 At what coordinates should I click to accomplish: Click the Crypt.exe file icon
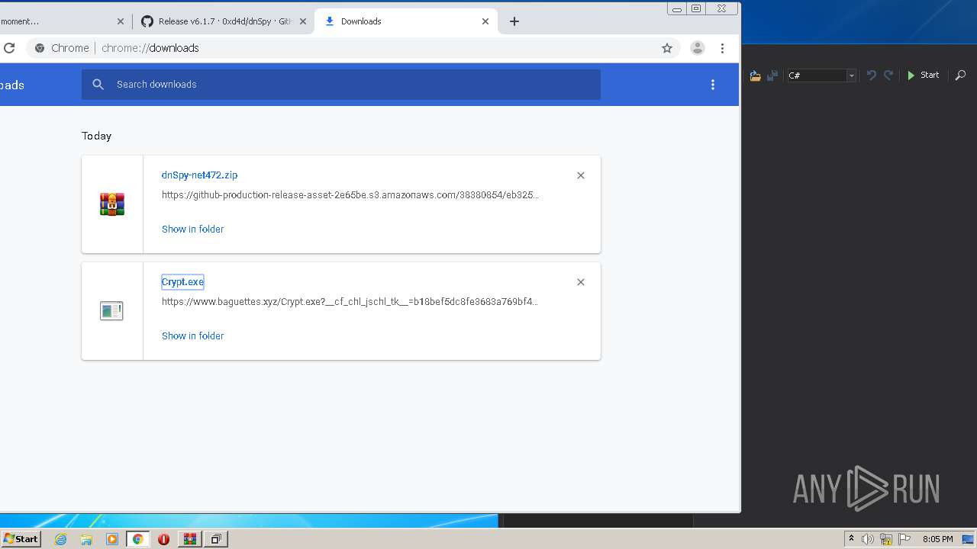(111, 311)
